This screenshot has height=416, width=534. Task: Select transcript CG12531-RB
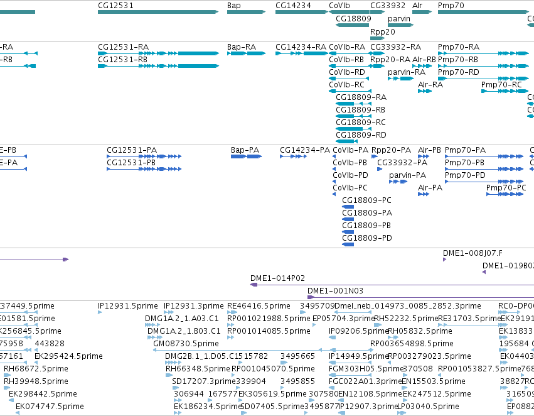click(x=122, y=59)
